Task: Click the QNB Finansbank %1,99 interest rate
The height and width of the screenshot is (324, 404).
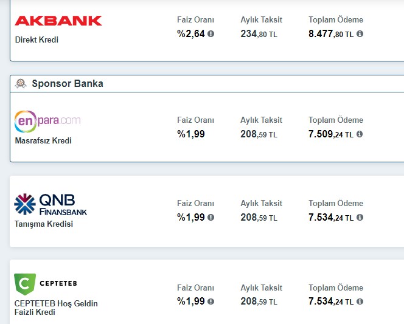Action: point(191,218)
